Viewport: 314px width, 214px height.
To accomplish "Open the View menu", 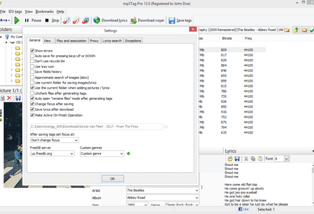I will click(x=28, y=12).
